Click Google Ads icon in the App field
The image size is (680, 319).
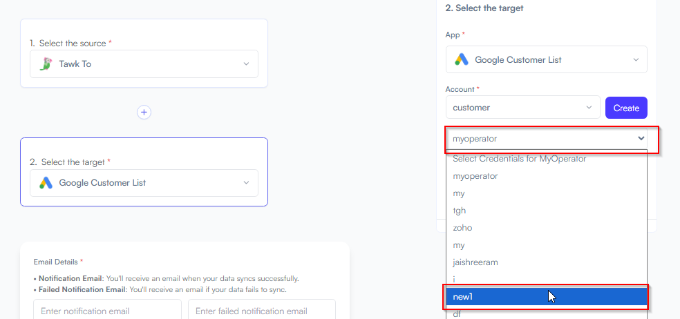pos(462,60)
